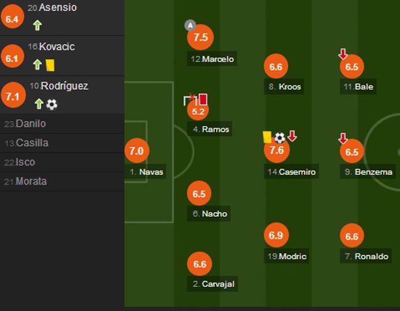Screen dimensions: 400x311
Task: Click the red card icon above Ramos
Action: pos(203,99)
